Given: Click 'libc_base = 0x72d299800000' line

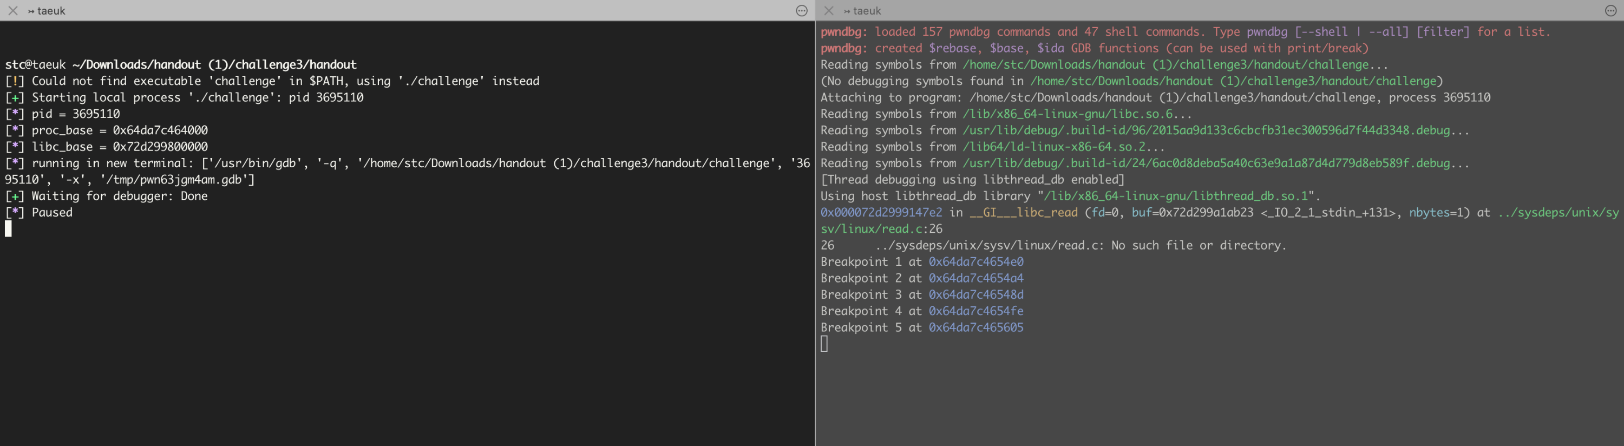Looking at the screenshot, I should pos(107,147).
